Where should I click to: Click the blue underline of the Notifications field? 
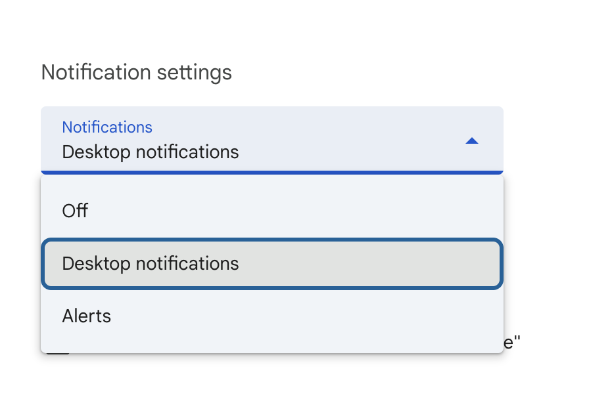pyautogui.click(x=271, y=173)
